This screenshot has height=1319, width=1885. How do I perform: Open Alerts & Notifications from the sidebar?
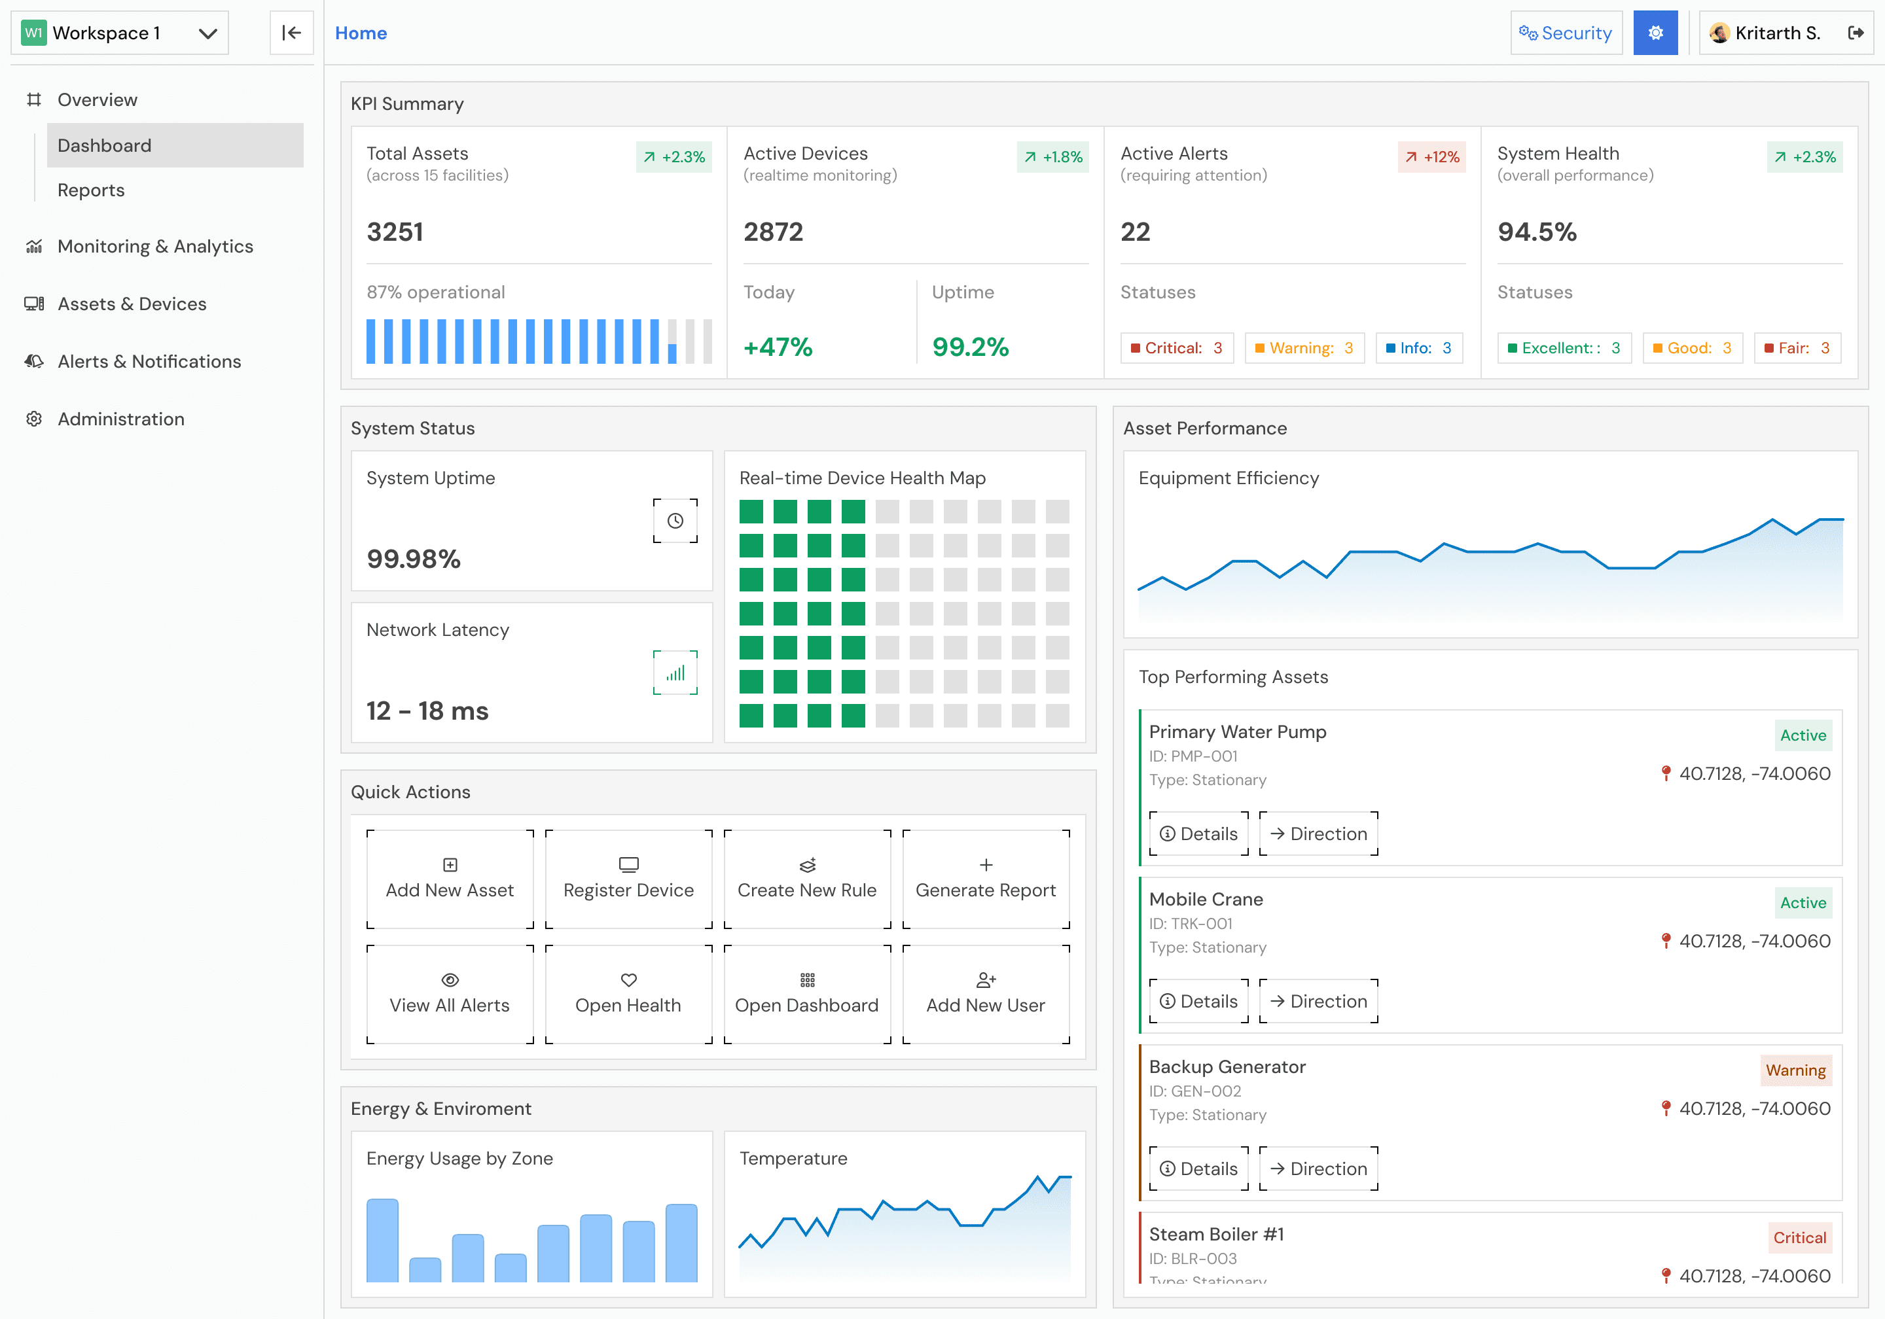pos(149,361)
